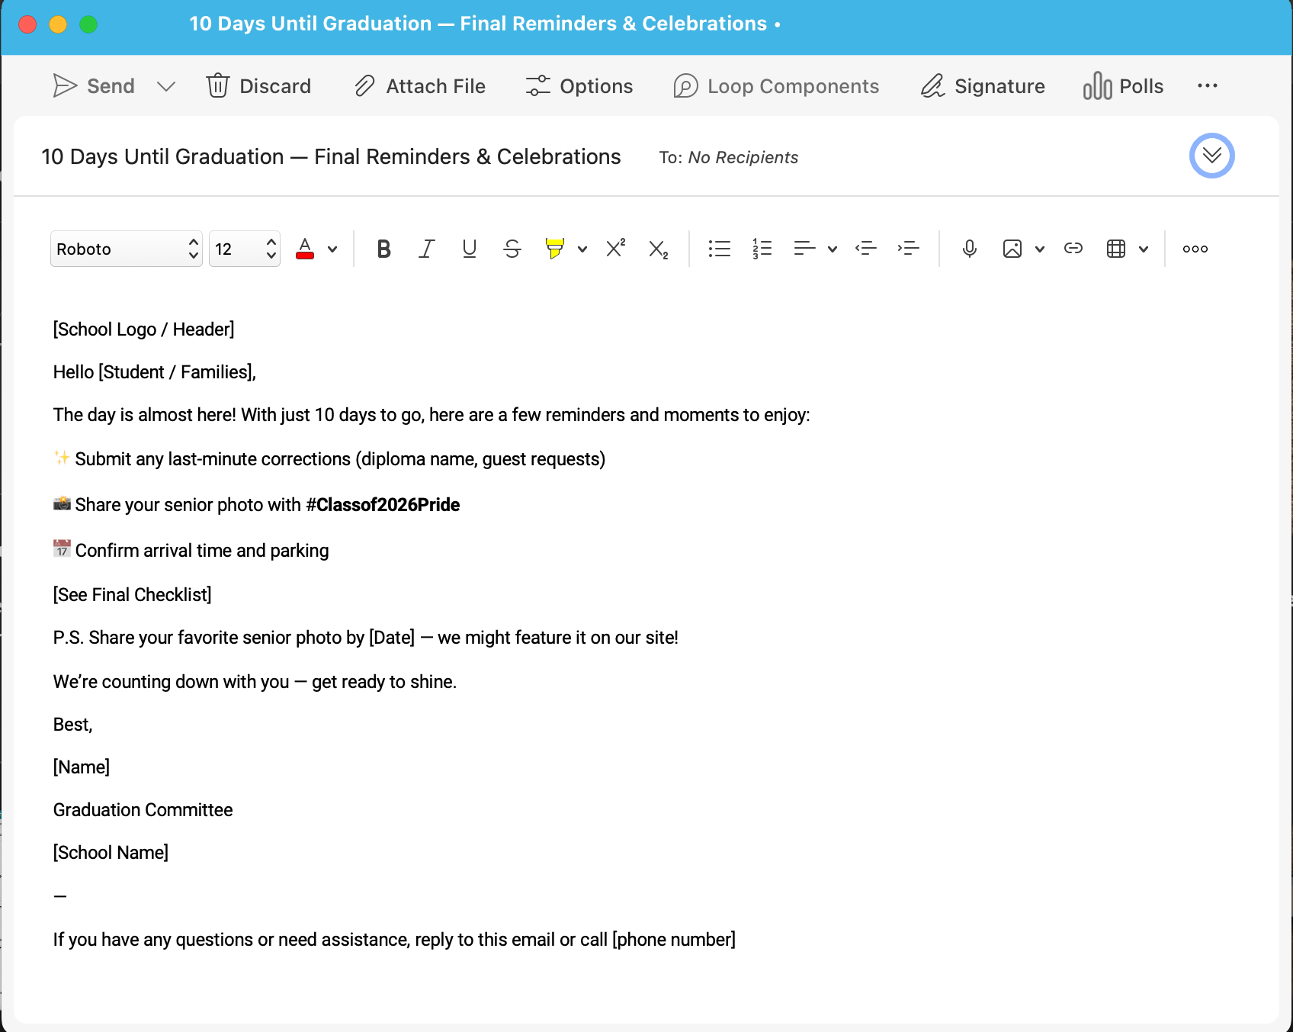Open message Options
The height and width of the screenshot is (1032, 1293).
579,86
